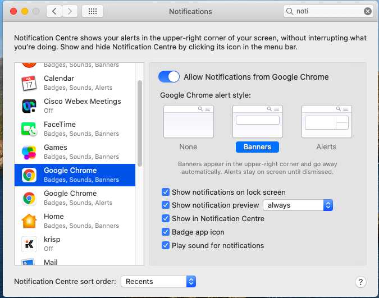Viewport: 379px width, 298px height.
Task: Select the None alert style thumbnail
Action: [x=189, y=122]
